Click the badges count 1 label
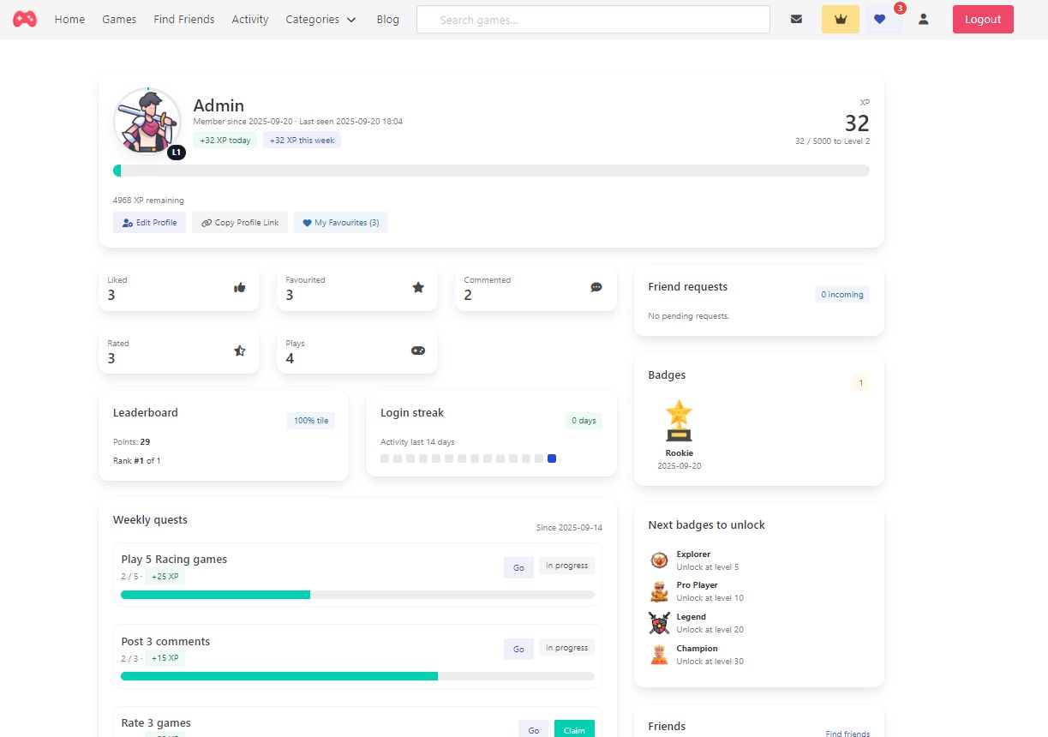The image size is (1048, 737). tap(861, 383)
